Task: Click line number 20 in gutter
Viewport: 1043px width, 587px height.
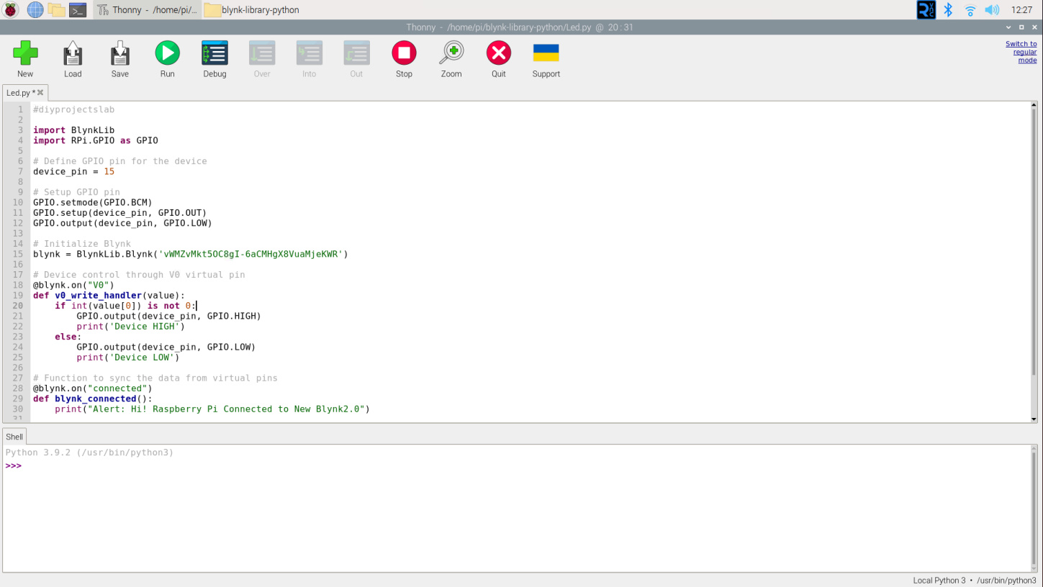Action: 17,306
